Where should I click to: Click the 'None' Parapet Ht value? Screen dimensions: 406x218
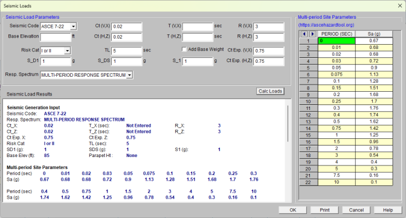point(132,156)
